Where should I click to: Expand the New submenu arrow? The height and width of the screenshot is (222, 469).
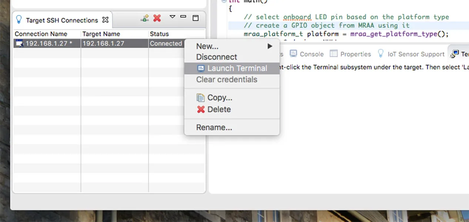[269, 46]
